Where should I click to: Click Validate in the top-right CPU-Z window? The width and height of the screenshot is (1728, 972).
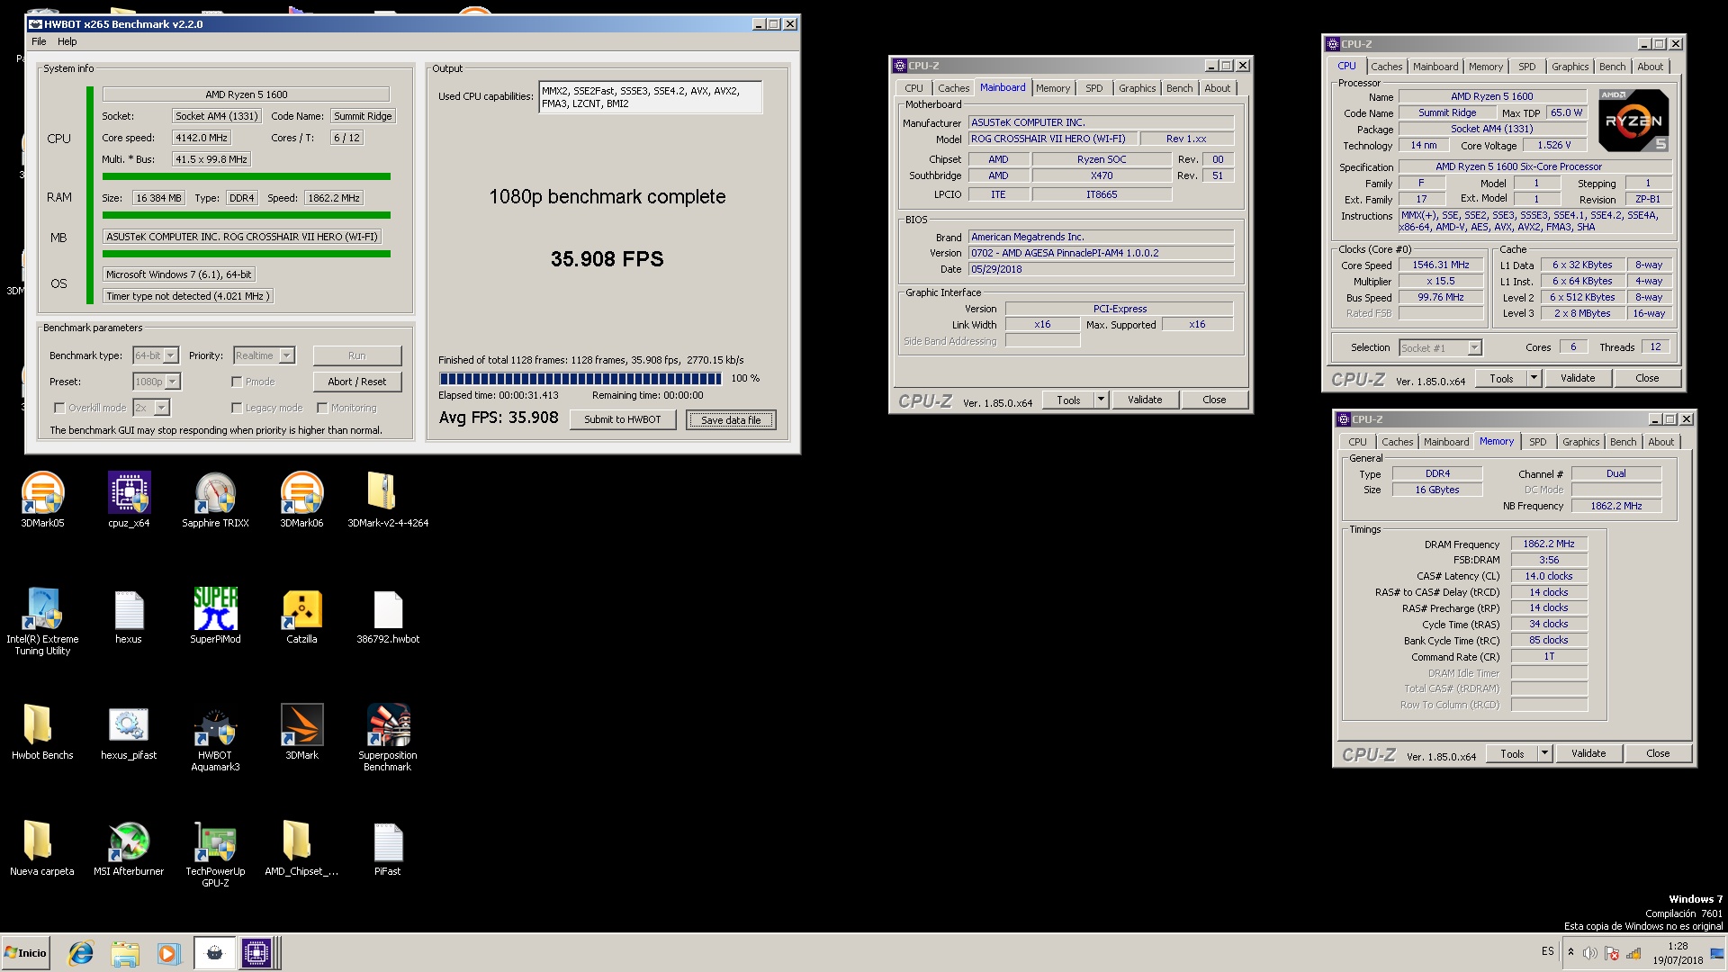tap(1577, 378)
